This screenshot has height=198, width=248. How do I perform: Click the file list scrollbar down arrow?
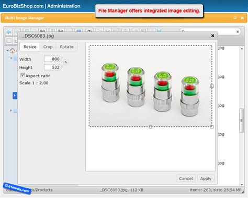pyautogui.click(x=242, y=184)
